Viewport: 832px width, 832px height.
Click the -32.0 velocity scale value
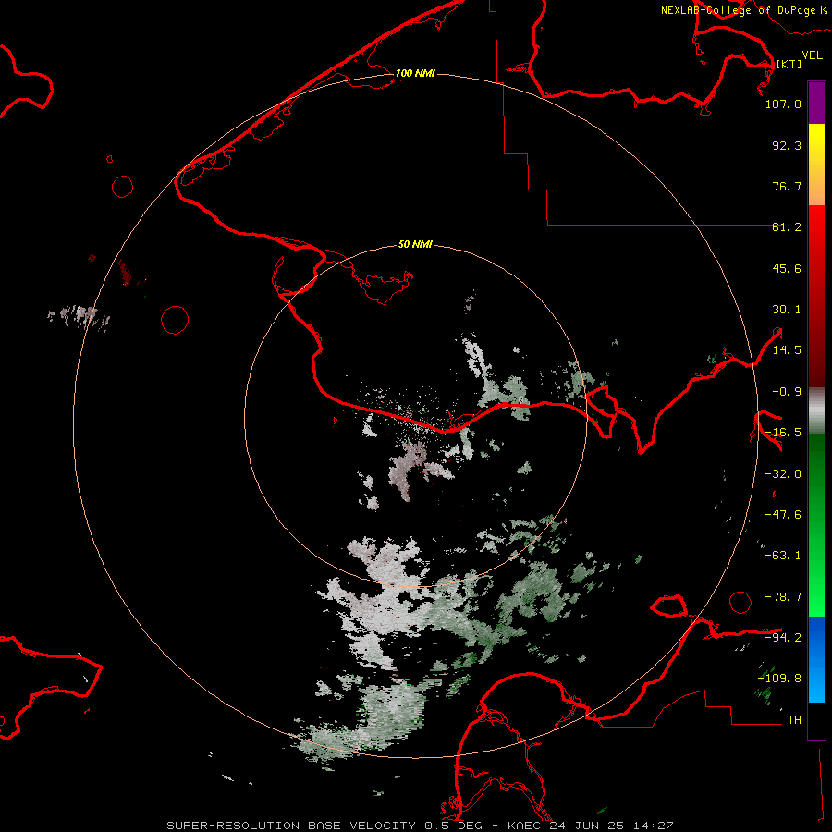pyautogui.click(x=783, y=474)
